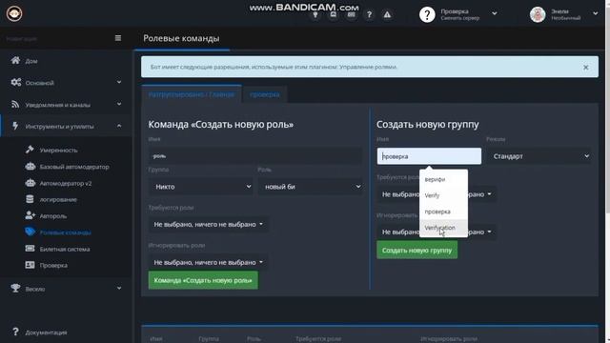Dismiss the bot permissions info banner
610x343 pixels.
coord(586,68)
